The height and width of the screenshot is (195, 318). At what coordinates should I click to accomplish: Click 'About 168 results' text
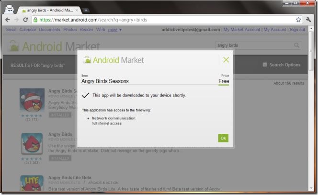point(289,83)
